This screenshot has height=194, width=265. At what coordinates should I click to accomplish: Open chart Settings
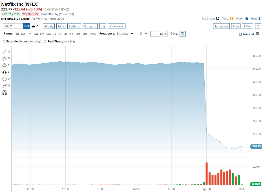click(x=74, y=26)
